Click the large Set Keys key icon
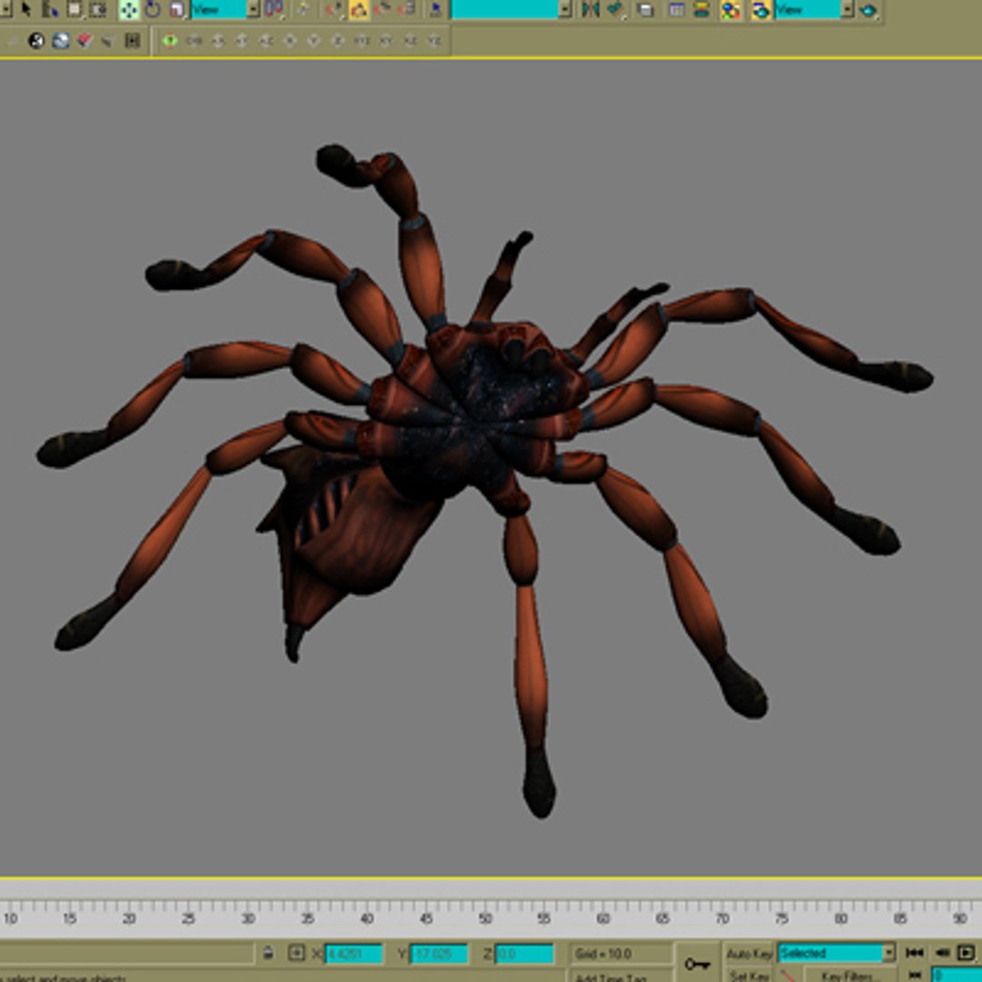The image size is (982, 982). tap(697, 963)
